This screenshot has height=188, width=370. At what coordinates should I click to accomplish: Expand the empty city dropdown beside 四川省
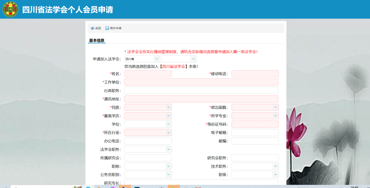pyautogui.click(x=178, y=59)
